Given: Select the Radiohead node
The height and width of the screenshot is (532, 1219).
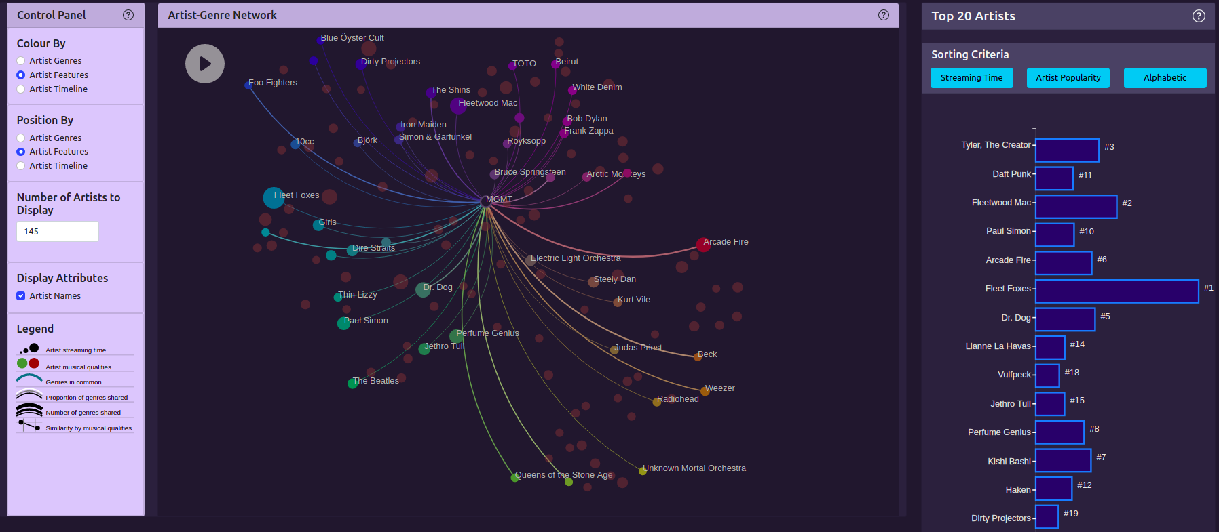Looking at the screenshot, I should click(656, 402).
